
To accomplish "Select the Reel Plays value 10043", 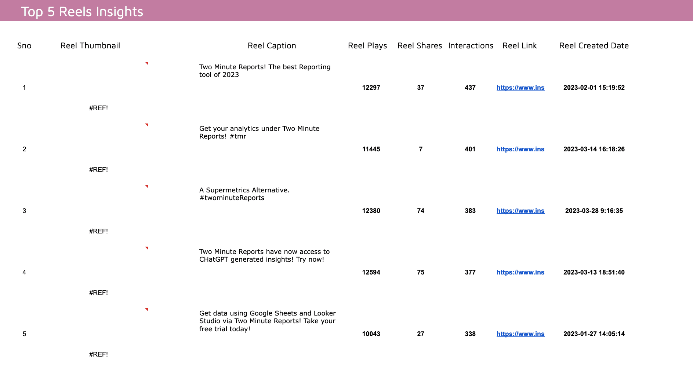I will click(x=371, y=334).
